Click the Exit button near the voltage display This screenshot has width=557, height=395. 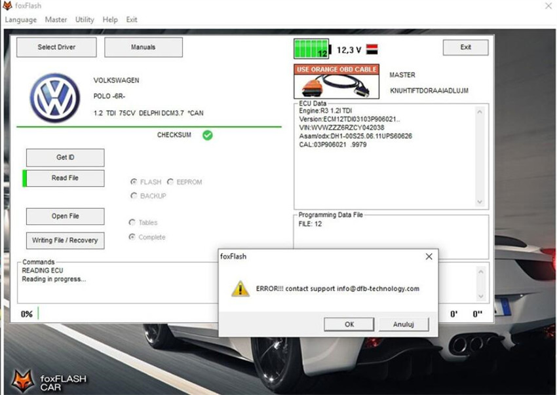pyautogui.click(x=465, y=47)
